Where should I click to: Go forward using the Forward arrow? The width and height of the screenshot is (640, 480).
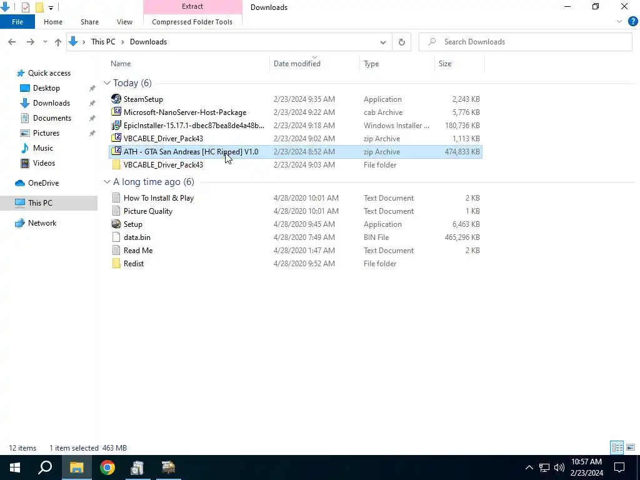[30, 42]
